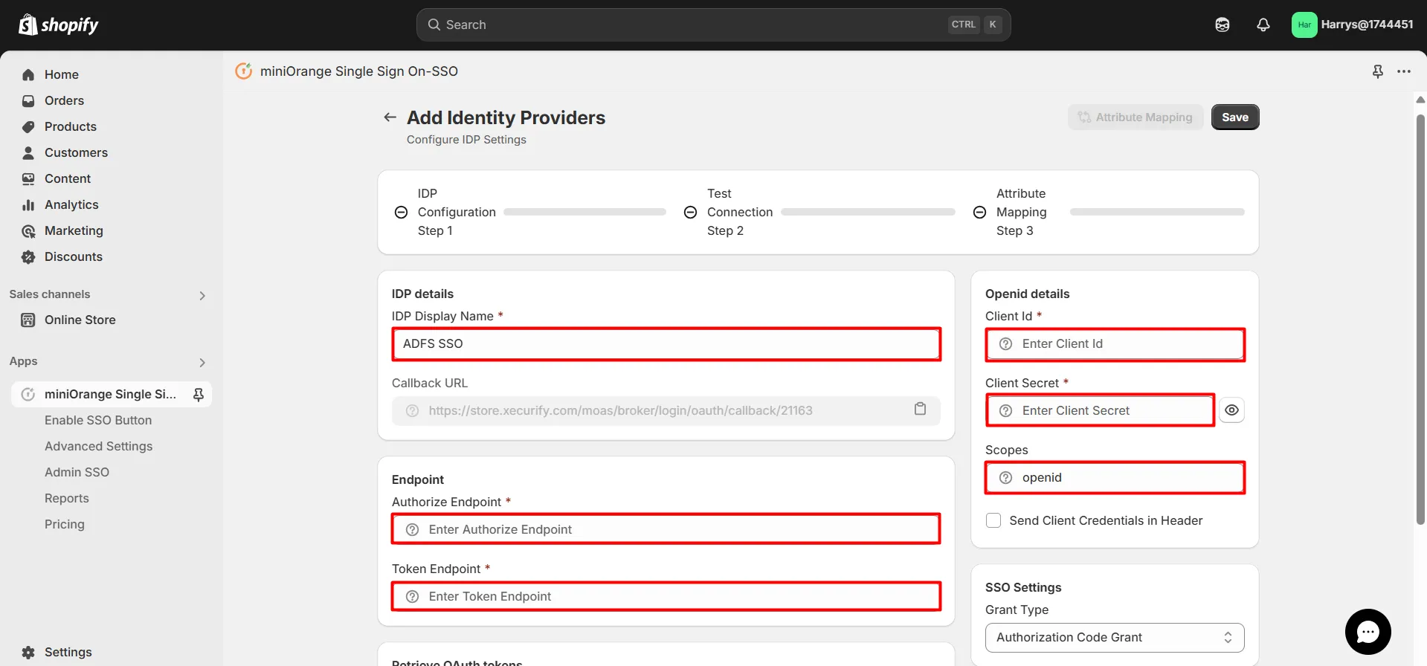
Task: Focus the Client Id input
Action: coord(1115,344)
